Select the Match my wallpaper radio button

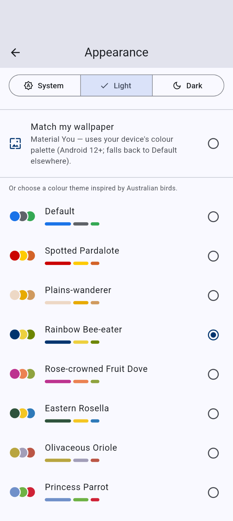(x=213, y=144)
